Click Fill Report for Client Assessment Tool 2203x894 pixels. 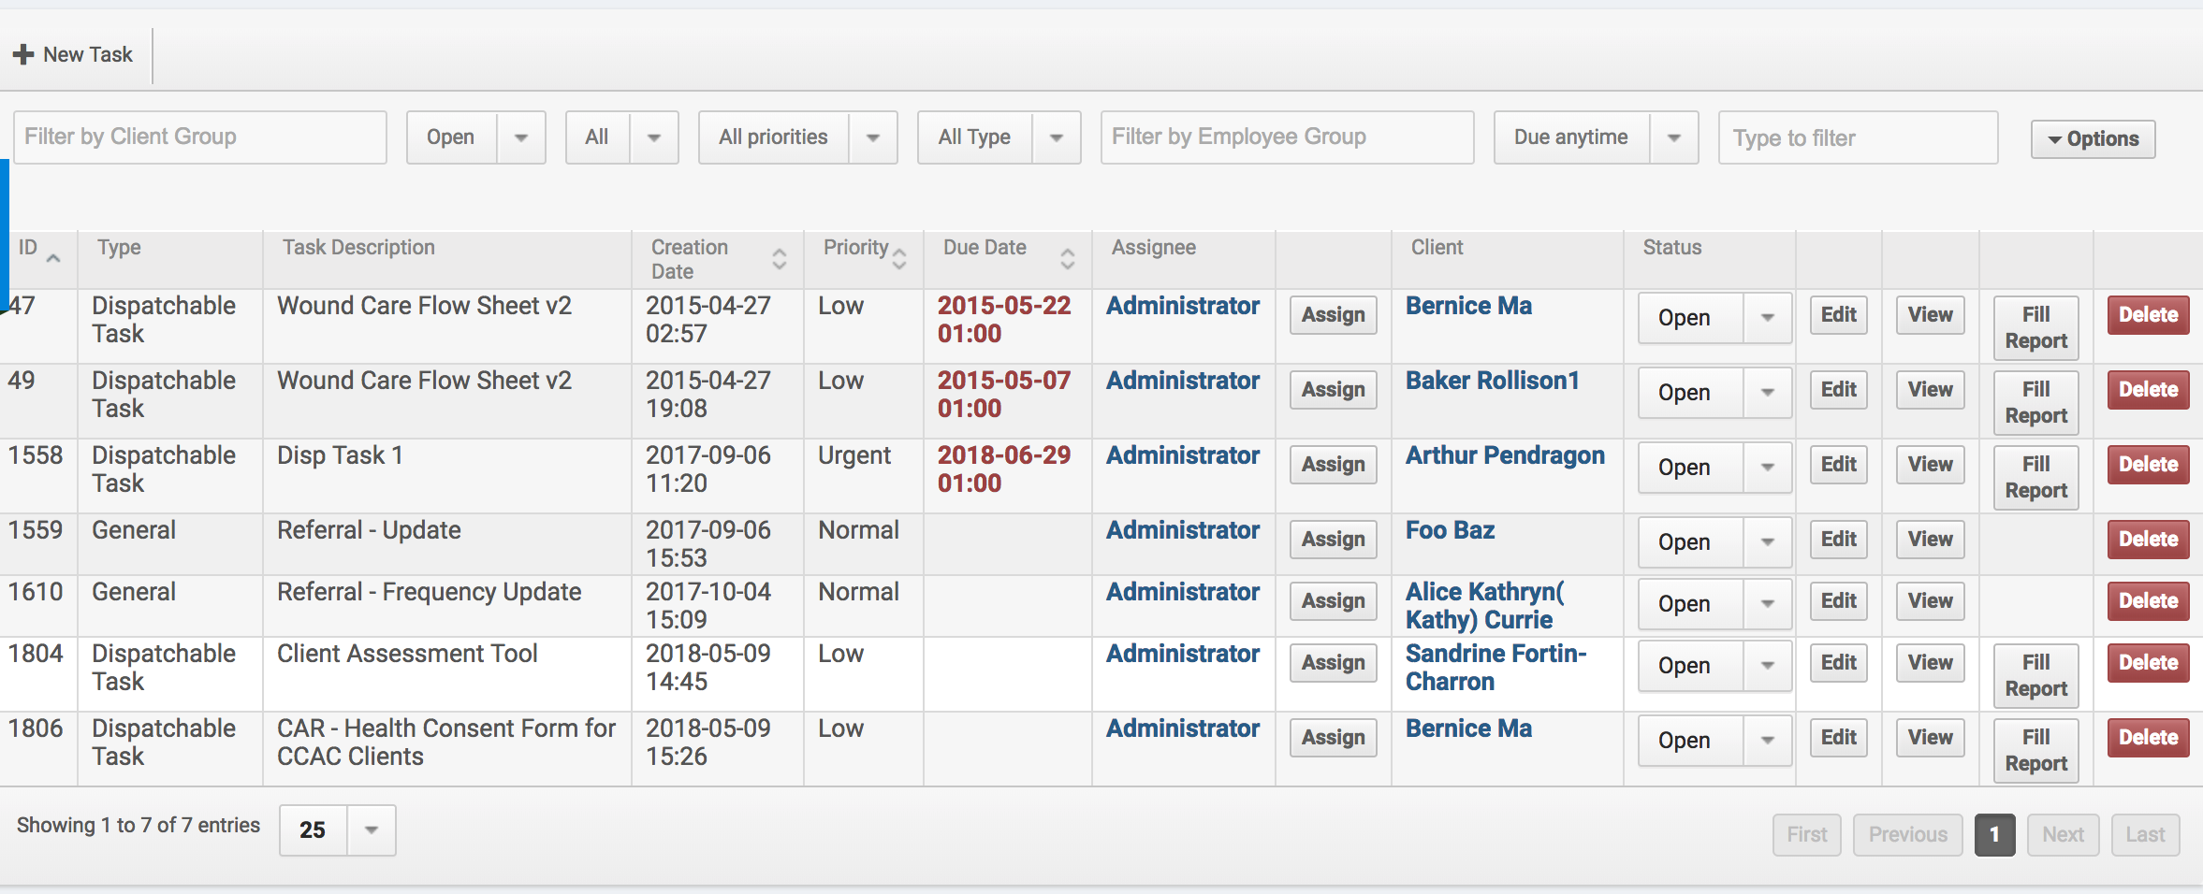coord(2035,675)
